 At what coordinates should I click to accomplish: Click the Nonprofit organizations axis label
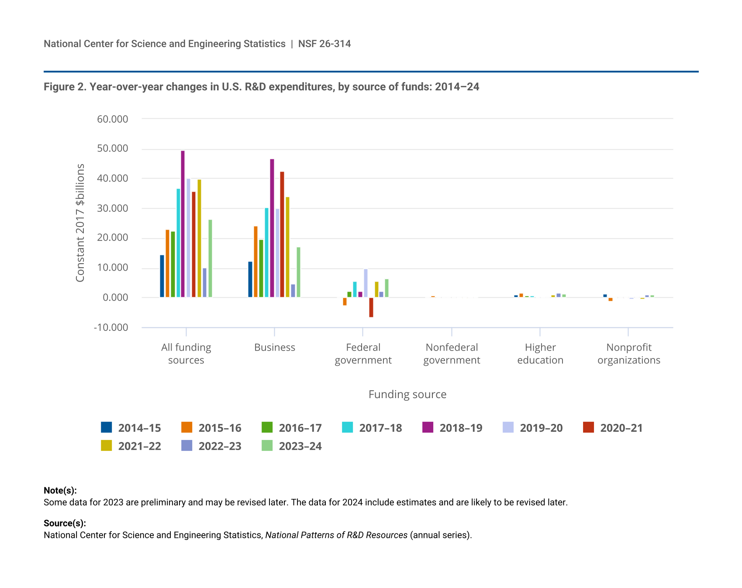[x=628, y=354]
